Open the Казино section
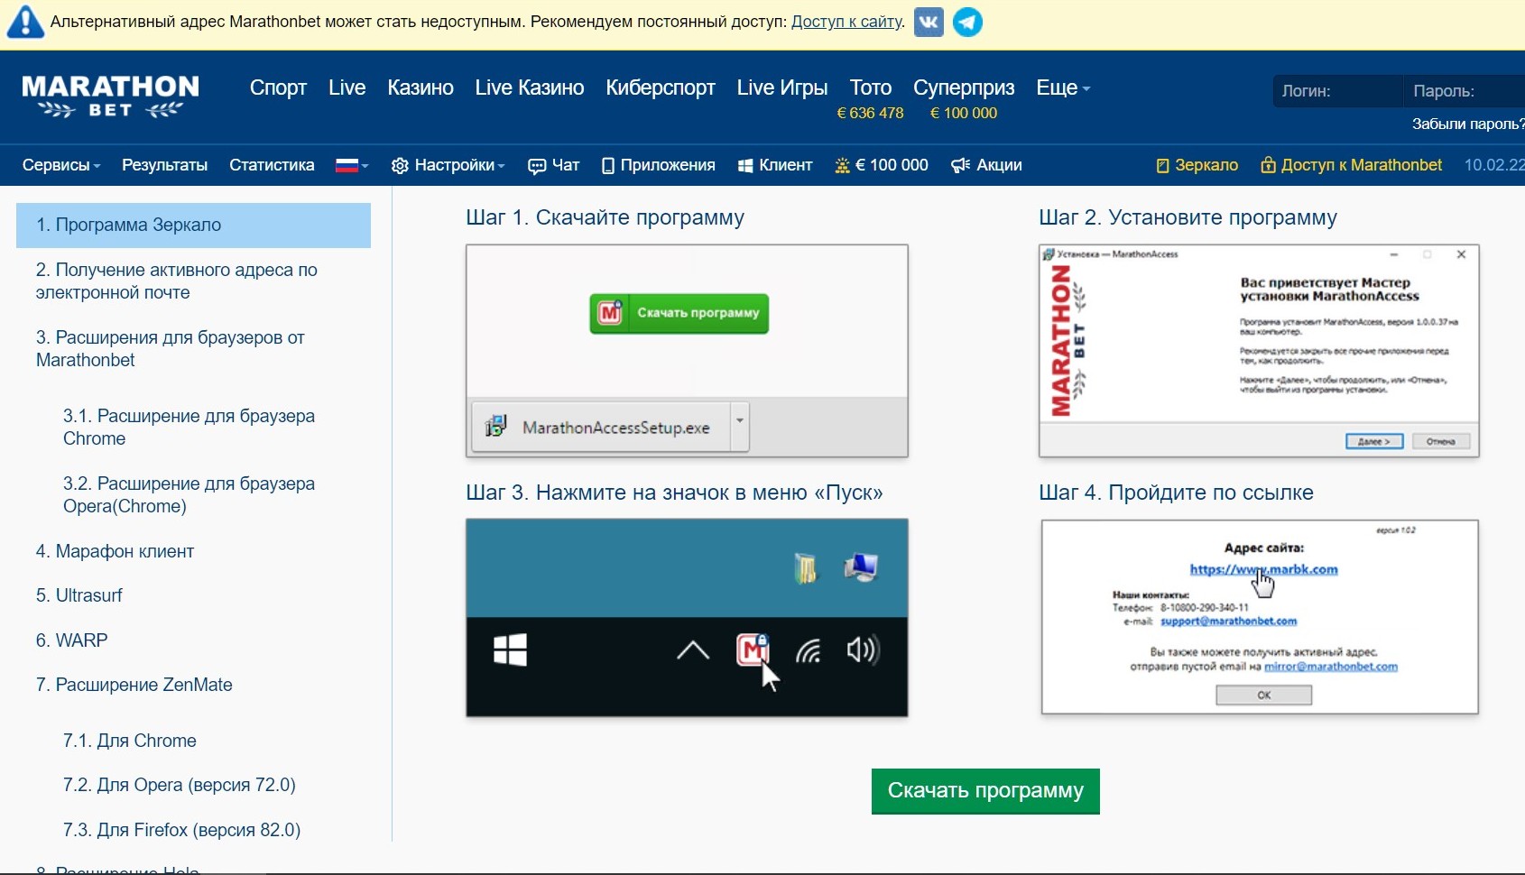The width and height of the screenshot is (1525, 875). click(421, 87)
